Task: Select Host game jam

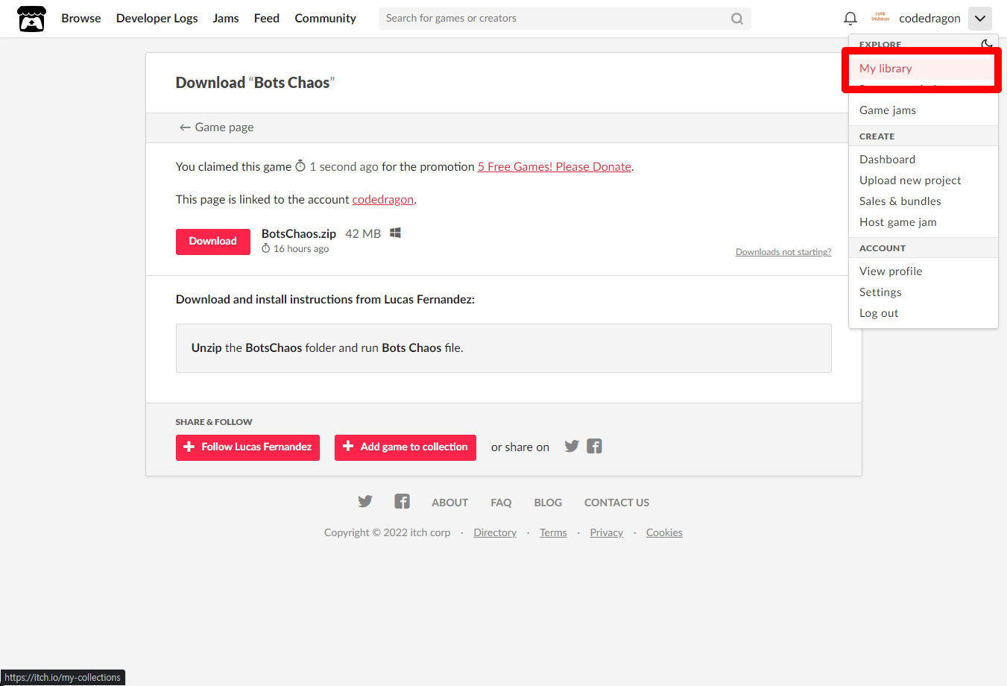Action: point(924,222)
